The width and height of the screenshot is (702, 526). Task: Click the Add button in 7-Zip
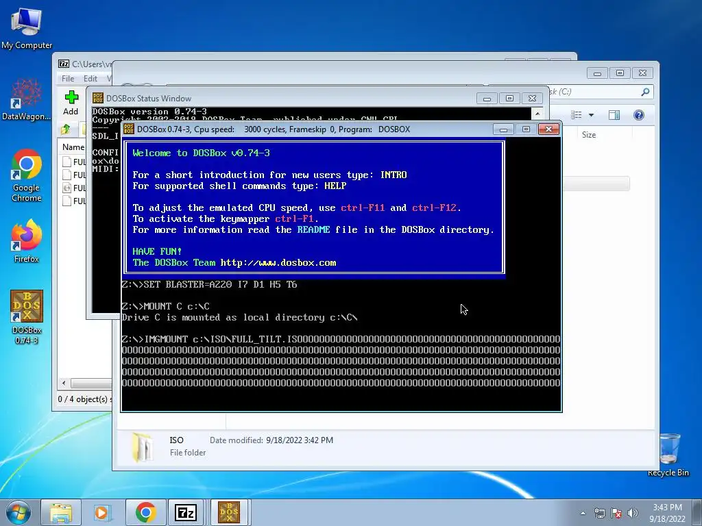pyautogui.click(x=71, y=103)
